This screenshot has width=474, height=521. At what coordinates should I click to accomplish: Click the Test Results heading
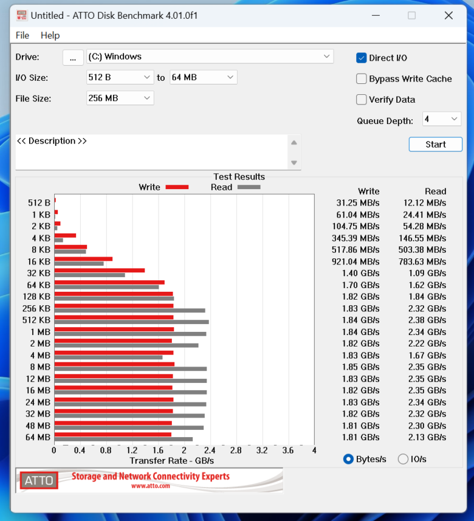tap(239, 176)
